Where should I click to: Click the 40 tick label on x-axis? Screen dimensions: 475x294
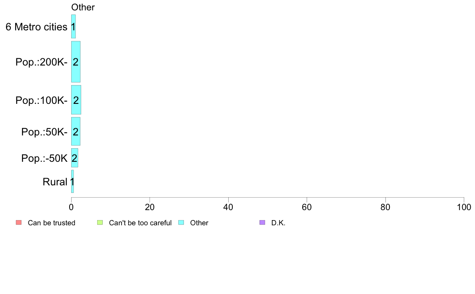click(x=228, y=207)
